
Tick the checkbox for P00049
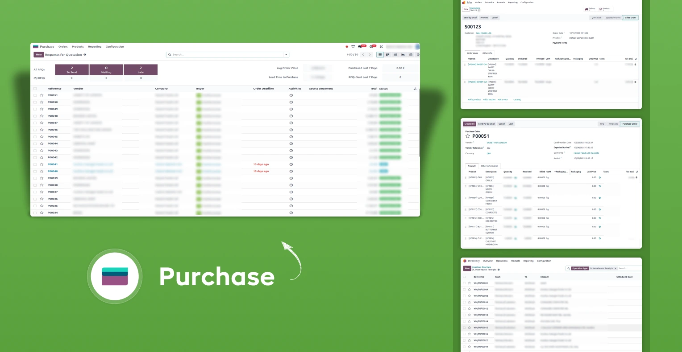[35, 109]
